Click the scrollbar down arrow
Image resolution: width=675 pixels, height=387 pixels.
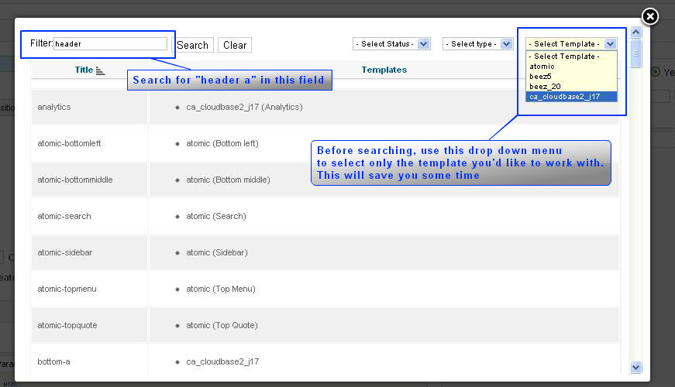point(636,367)
